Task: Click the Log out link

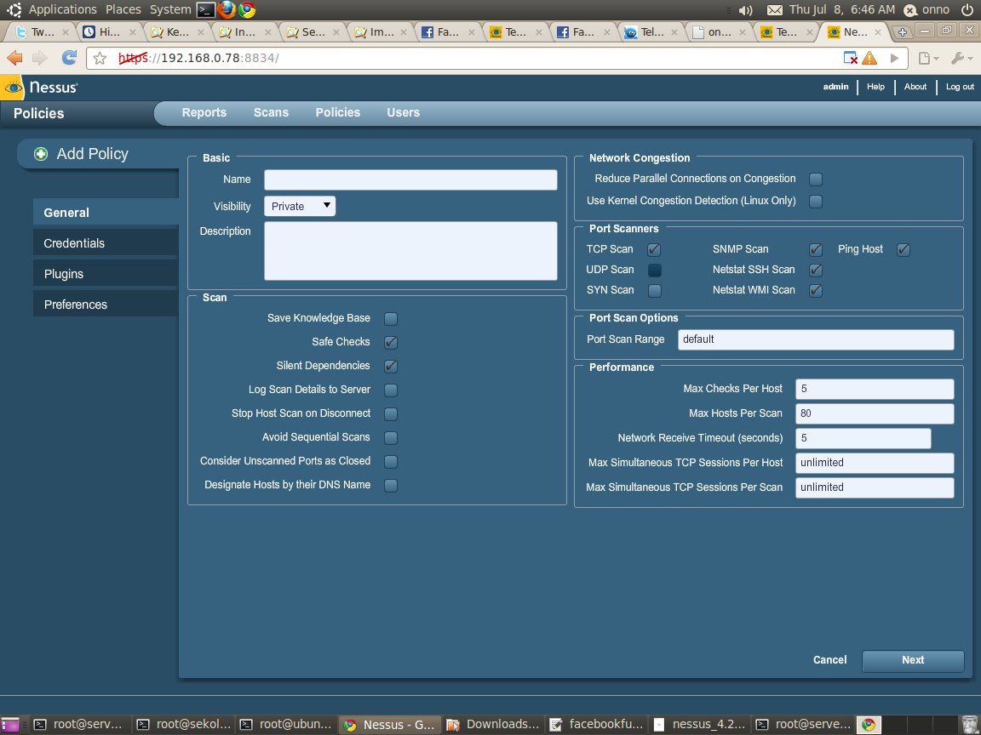Action: (960, 87)
